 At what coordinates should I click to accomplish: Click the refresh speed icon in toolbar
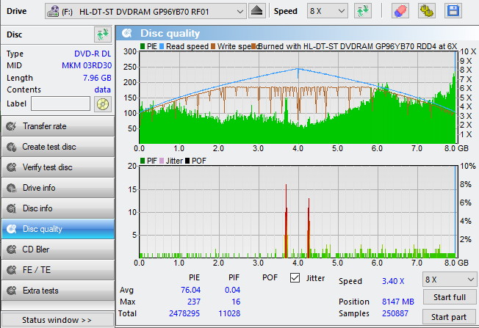pos(362,11)
